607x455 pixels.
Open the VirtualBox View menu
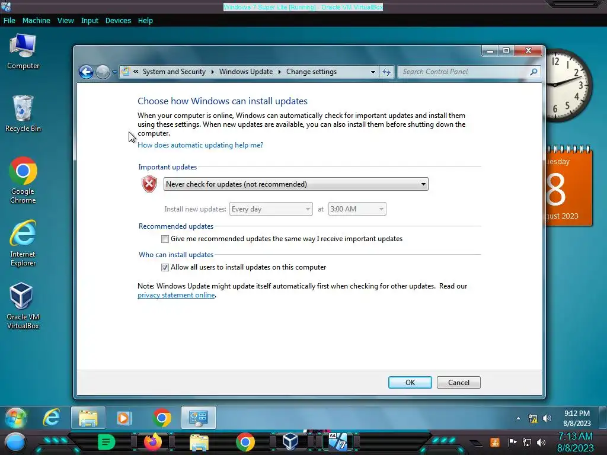65,21
